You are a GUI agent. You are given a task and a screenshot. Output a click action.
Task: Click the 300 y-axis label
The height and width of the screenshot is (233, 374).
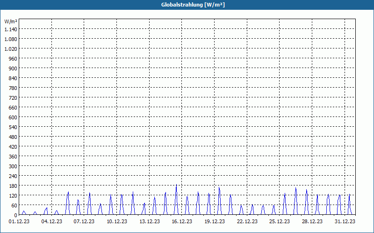13,166
